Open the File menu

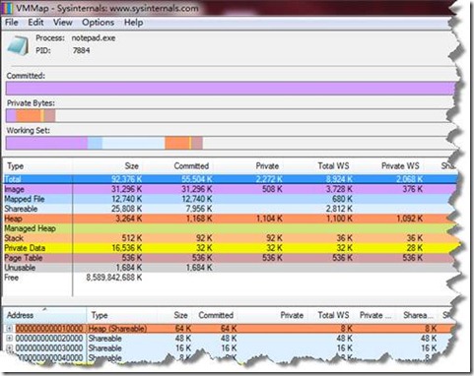pyautogui.click(x=12, y=23)
